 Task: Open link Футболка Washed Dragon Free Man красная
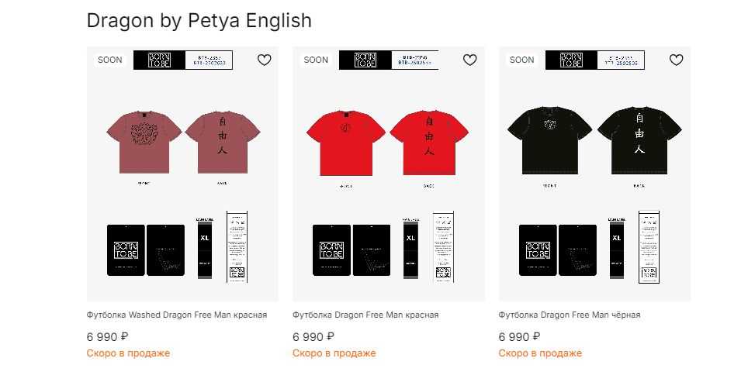177,315
